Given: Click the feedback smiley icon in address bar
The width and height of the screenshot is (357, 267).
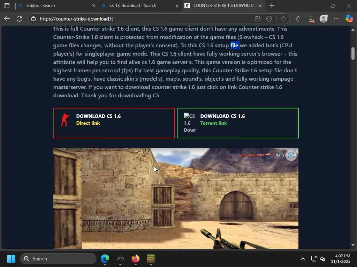Looking at the screenshot, I should click(x=269, y=19).
